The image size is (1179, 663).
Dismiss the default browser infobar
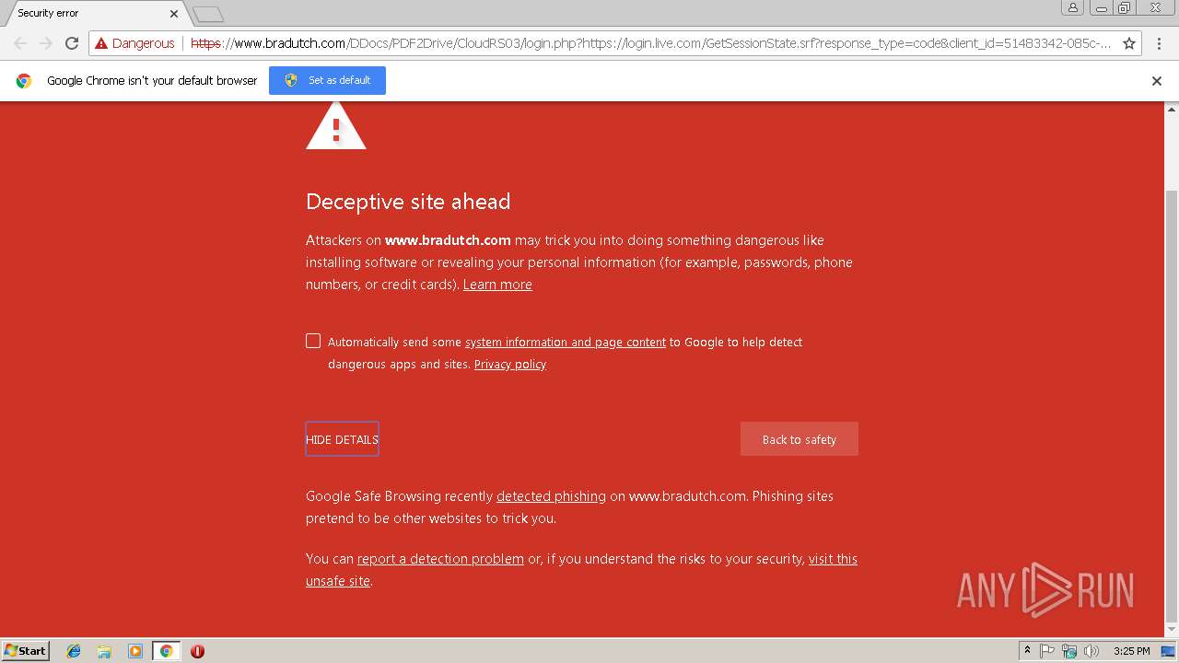[1157, 81]
